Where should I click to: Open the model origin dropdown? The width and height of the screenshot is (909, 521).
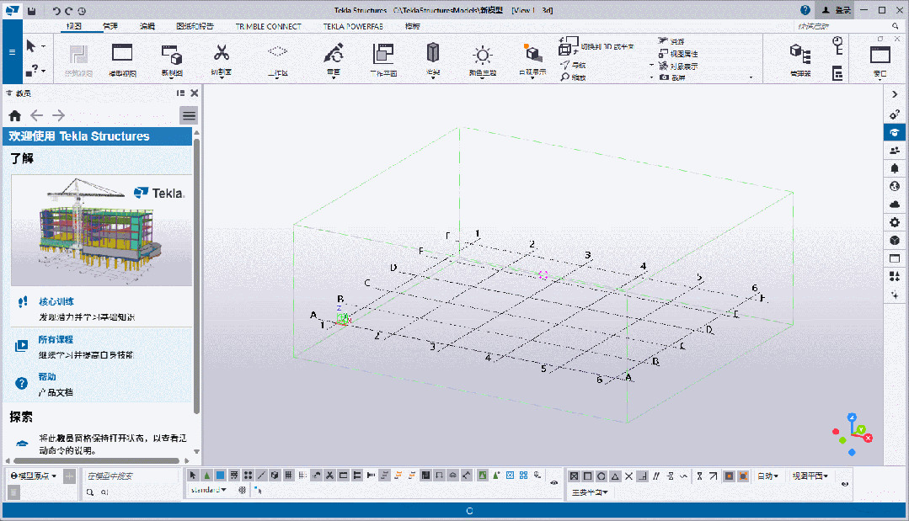point(34,476)
